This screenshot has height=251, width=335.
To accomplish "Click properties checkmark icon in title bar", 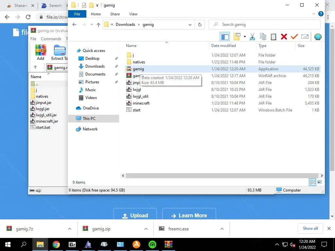I will (84, 5).
